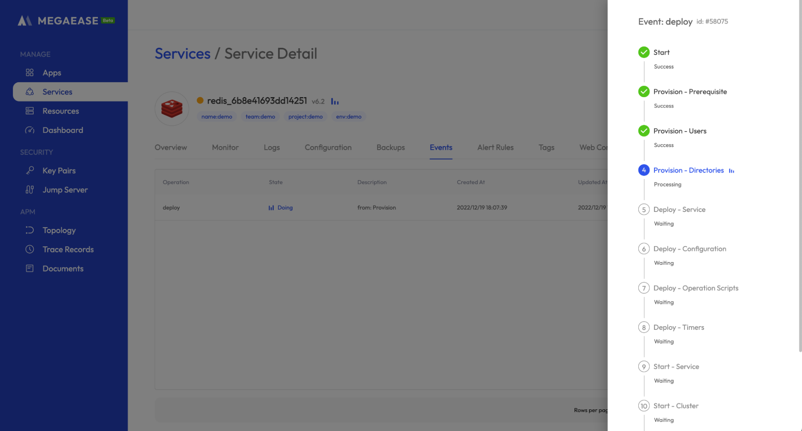This screenshot has height=431, width=802.
Task: Click the step 8 circle for Deploy - Timers
Action: tap(644, 327)
